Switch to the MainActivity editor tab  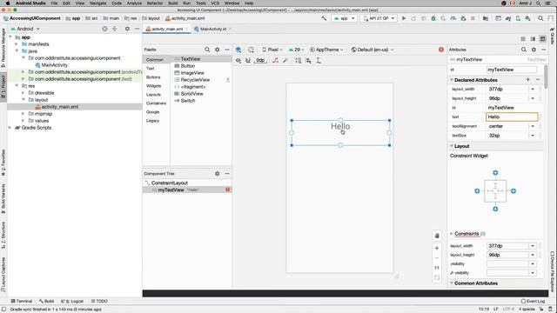pyautogui.click(x=212, y=29)
